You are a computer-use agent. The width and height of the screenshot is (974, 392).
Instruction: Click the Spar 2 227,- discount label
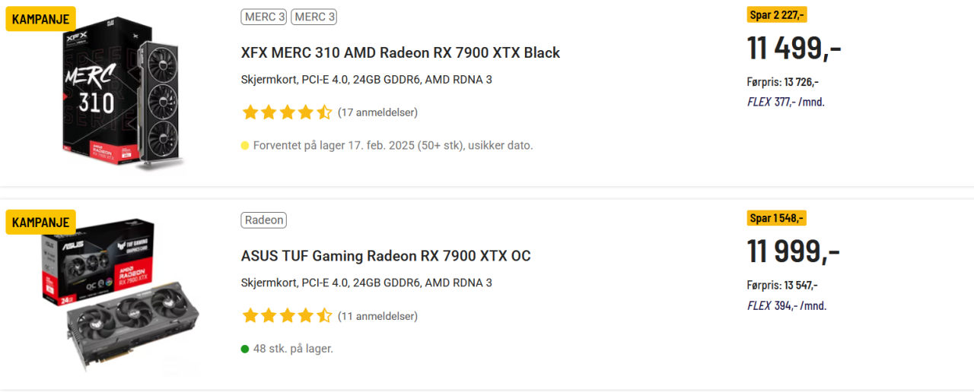(777, 14)
